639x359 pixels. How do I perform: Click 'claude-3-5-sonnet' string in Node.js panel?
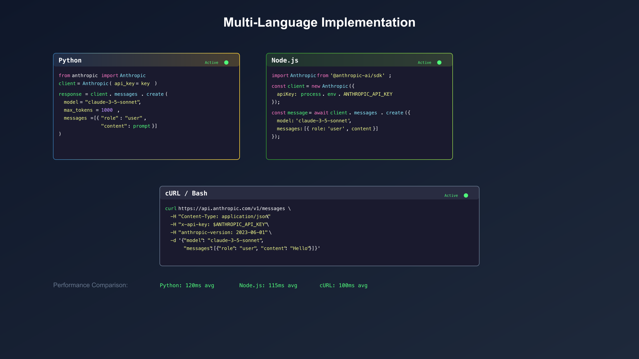(323, 121)
